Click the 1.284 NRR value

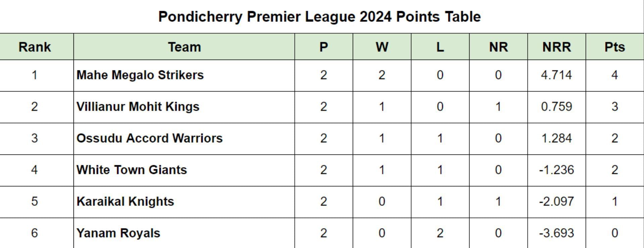click(x=556, y=138)
